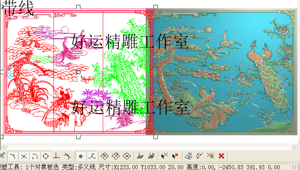Click the cursor with small red X icon

pyautogui.click(x=175, y=156)
